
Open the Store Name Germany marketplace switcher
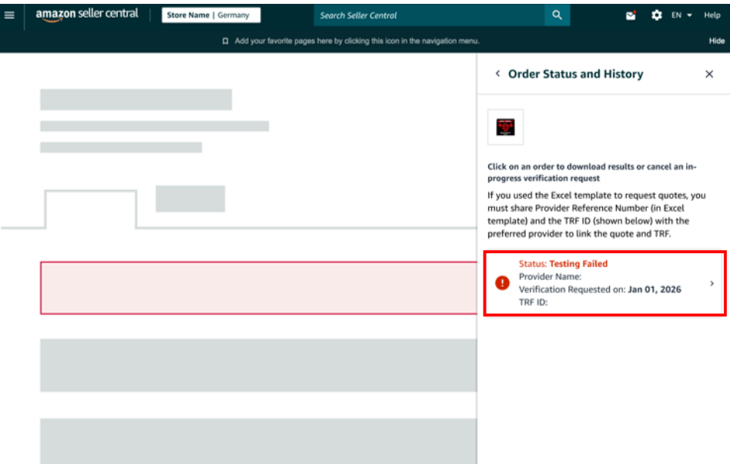tap(210, 15)
